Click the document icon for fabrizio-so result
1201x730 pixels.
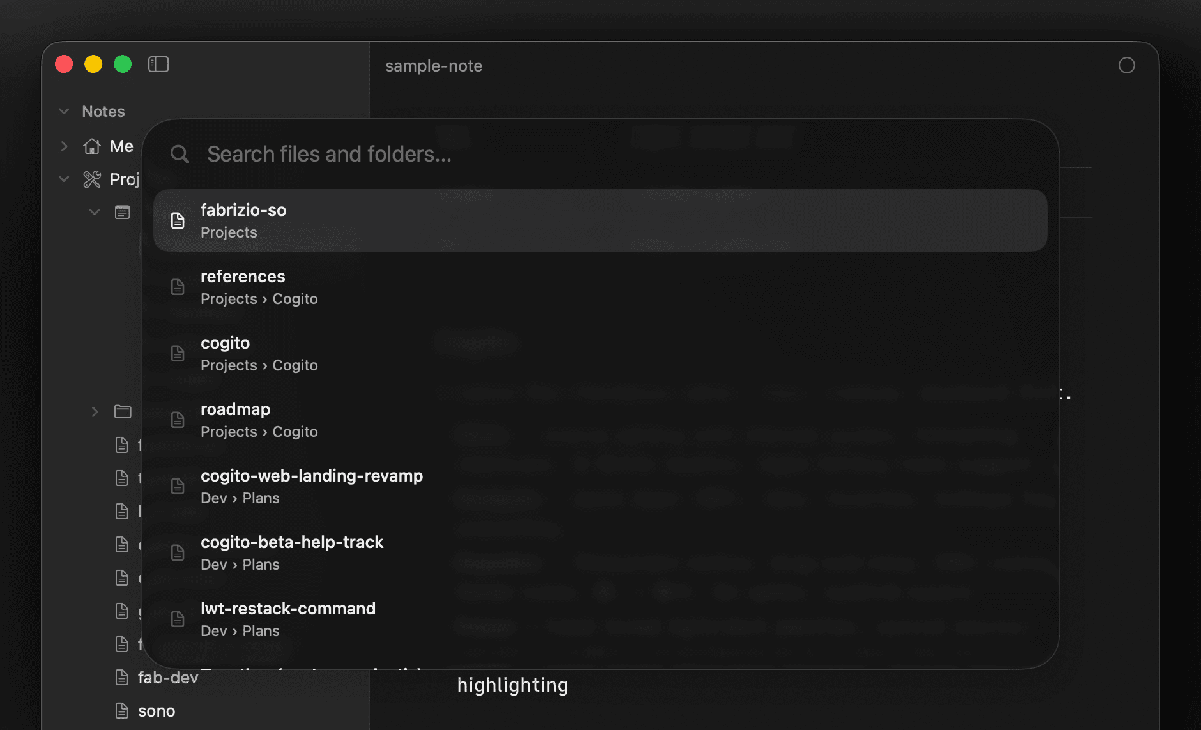tap(178, 221)
